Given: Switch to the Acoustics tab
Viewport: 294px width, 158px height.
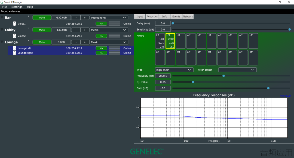Looking at the screenshot, I should (152, 17).
